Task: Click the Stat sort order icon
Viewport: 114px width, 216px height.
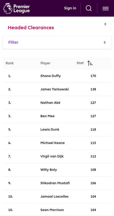Action: click(90, 63)
